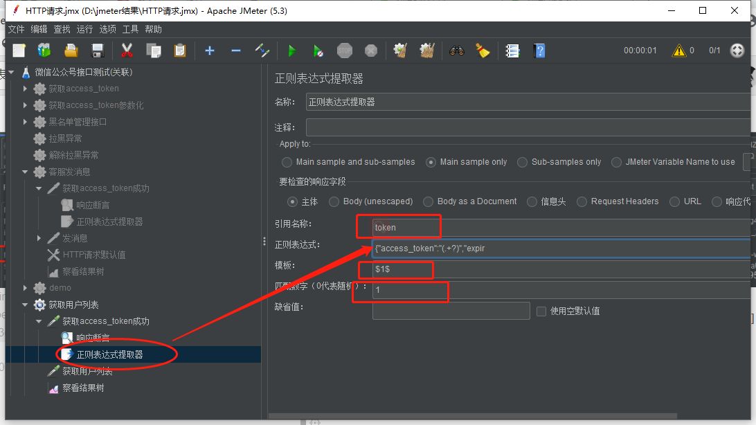The width and height of the screenshot is (756, 425).
Task: Select the 主体 radio button
Action: (292, 201)
